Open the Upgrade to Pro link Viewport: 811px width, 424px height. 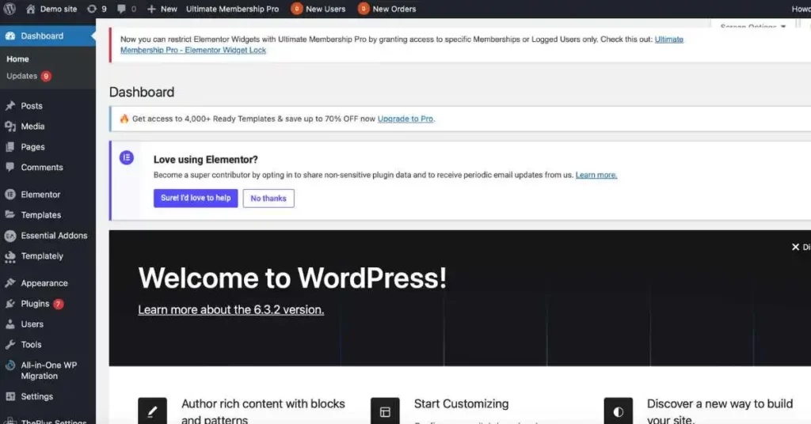[406, 119]
